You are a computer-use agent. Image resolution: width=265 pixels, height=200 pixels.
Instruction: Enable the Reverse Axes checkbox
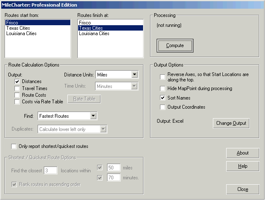[x=162, y=77]
